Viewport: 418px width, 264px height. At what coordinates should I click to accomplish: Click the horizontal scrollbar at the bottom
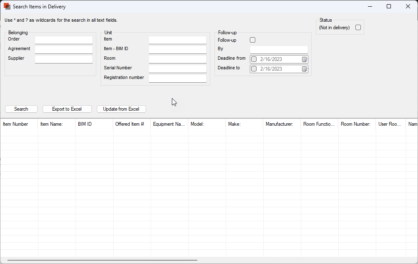click(x=102, y=261)
